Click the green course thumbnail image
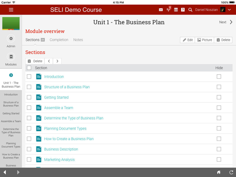 pos(11,24)
